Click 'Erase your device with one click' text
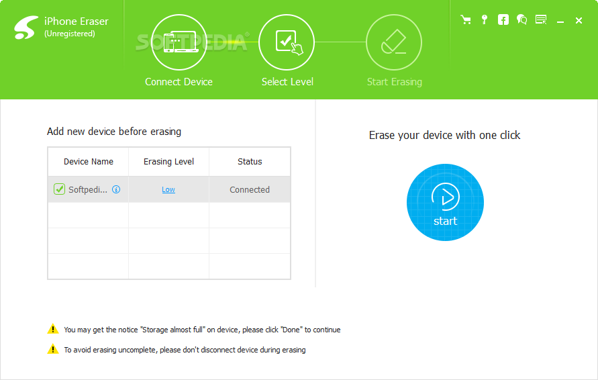598x380 pixels. (444, 136)
